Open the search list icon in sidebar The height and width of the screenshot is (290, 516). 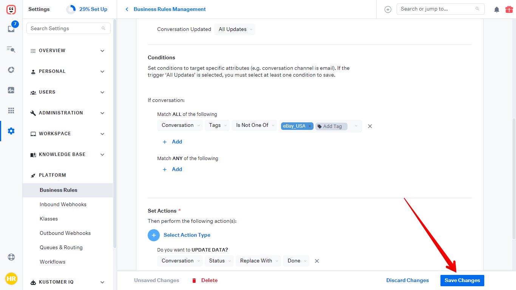[x=11, y=49]
